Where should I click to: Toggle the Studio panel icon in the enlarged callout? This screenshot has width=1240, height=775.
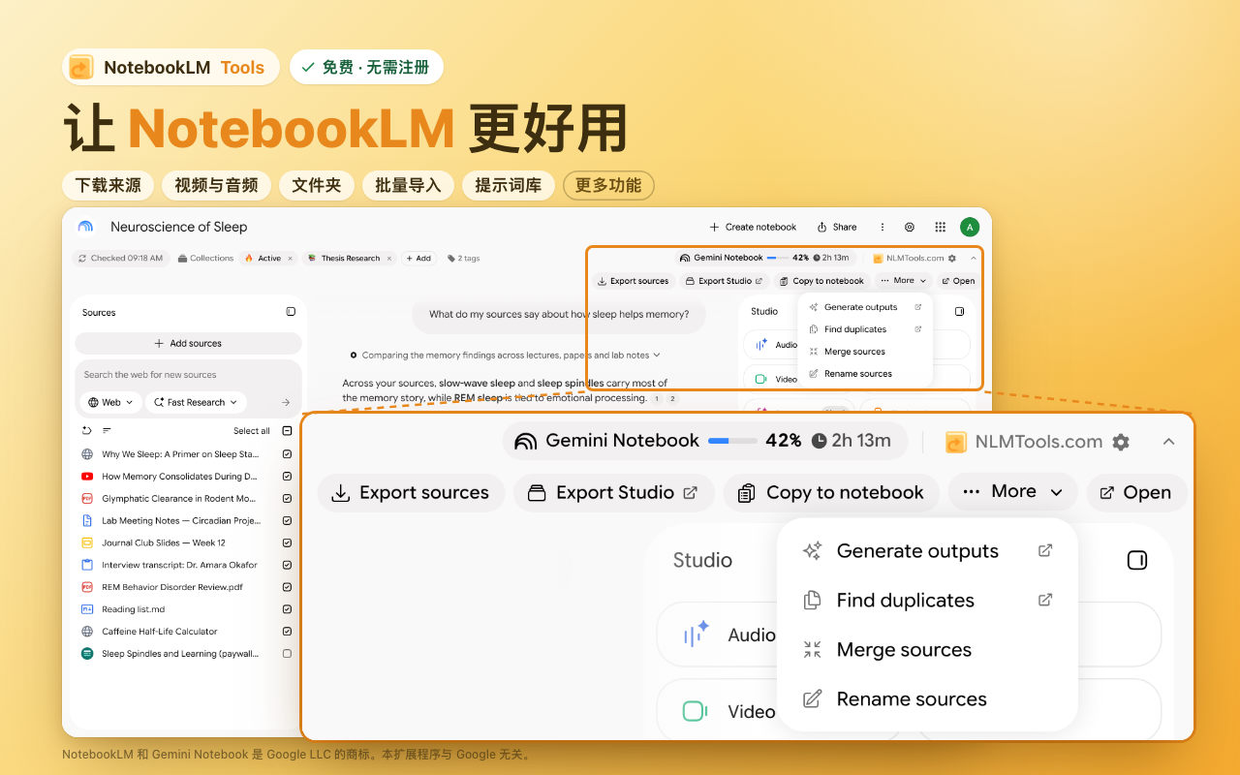pos(1137,560)
